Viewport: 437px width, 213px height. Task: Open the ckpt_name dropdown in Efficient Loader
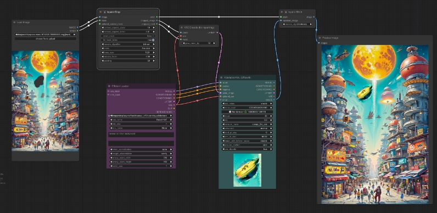point(141,115)
